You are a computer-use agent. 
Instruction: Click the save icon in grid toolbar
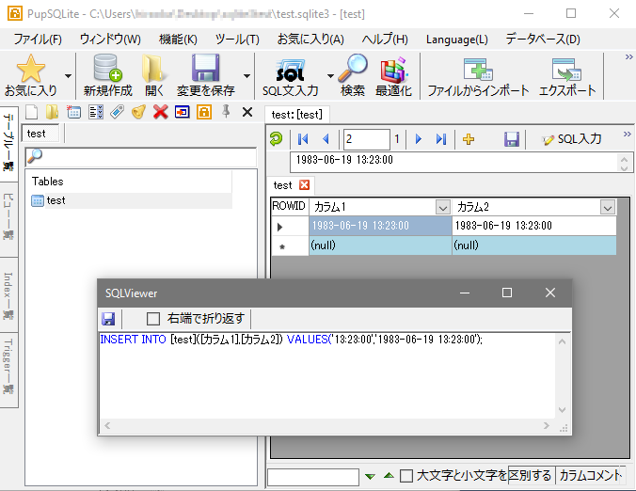pos(512,139)
